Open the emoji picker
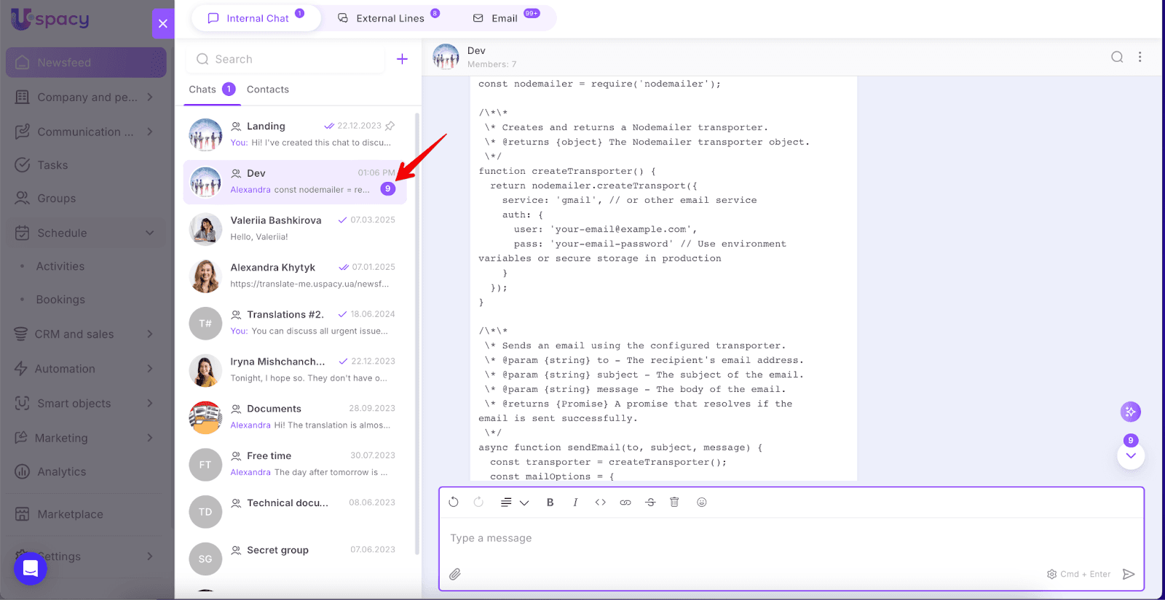 (x=702, y=503)
